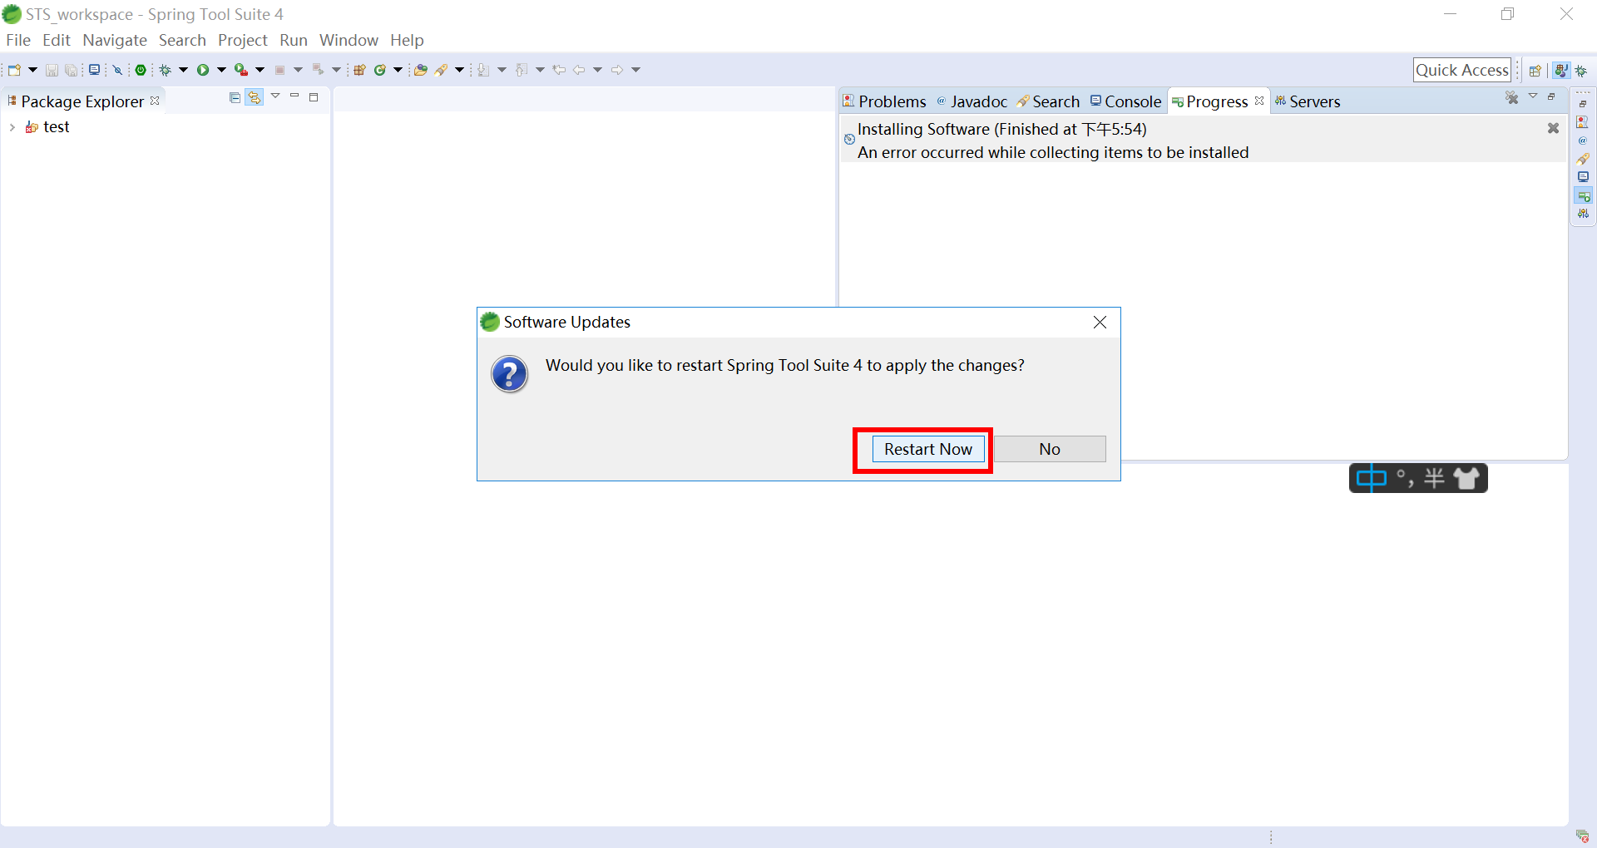Open the console/terminal toolbar icon

95,70
